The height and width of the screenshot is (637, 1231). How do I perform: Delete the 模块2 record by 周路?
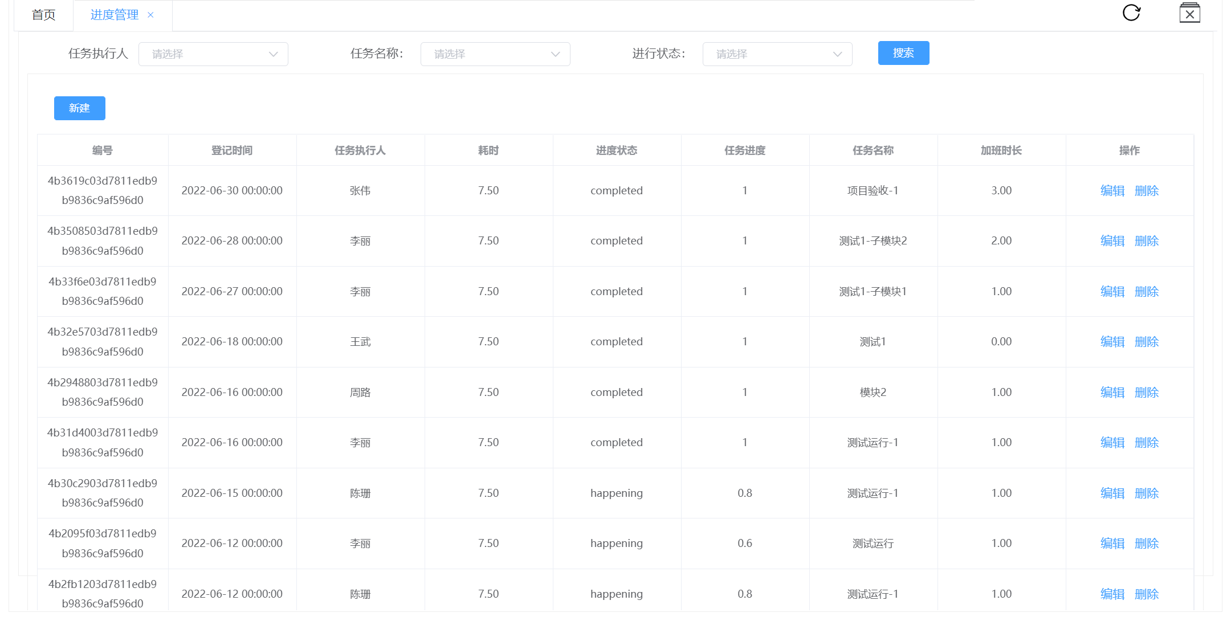point(1146,393)
